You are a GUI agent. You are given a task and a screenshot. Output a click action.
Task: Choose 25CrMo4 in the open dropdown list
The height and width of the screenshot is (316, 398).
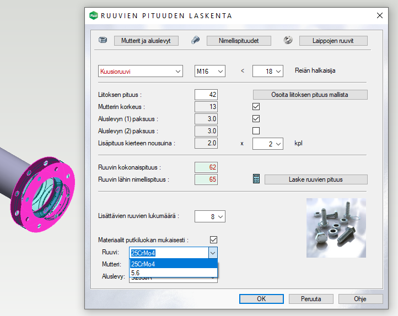pyautogui.click(x=174, y=264)
